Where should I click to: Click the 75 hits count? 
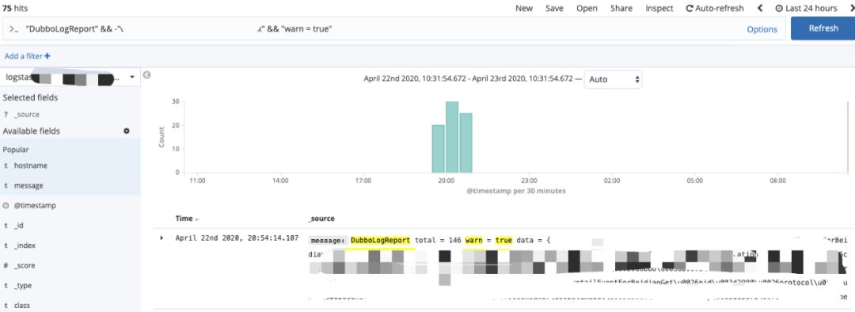pos(14,8)
